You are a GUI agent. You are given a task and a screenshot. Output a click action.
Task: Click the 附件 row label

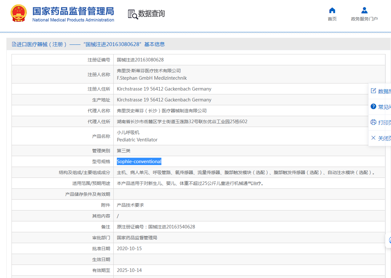tap(106, 205)
